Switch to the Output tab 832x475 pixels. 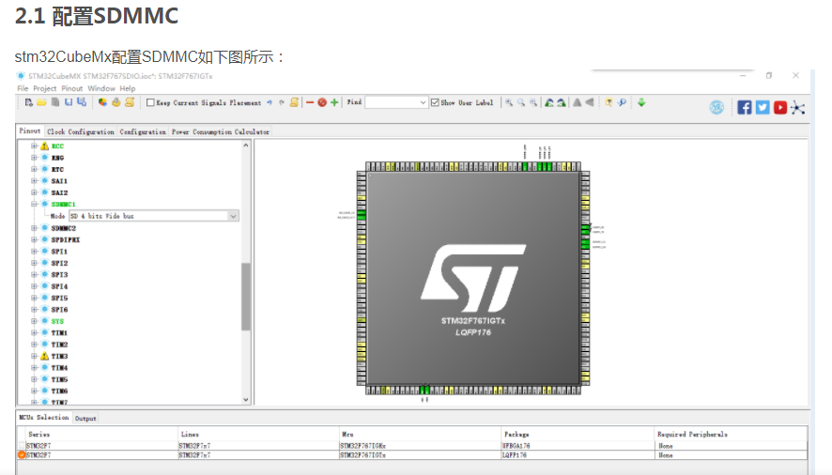point(85,419)
